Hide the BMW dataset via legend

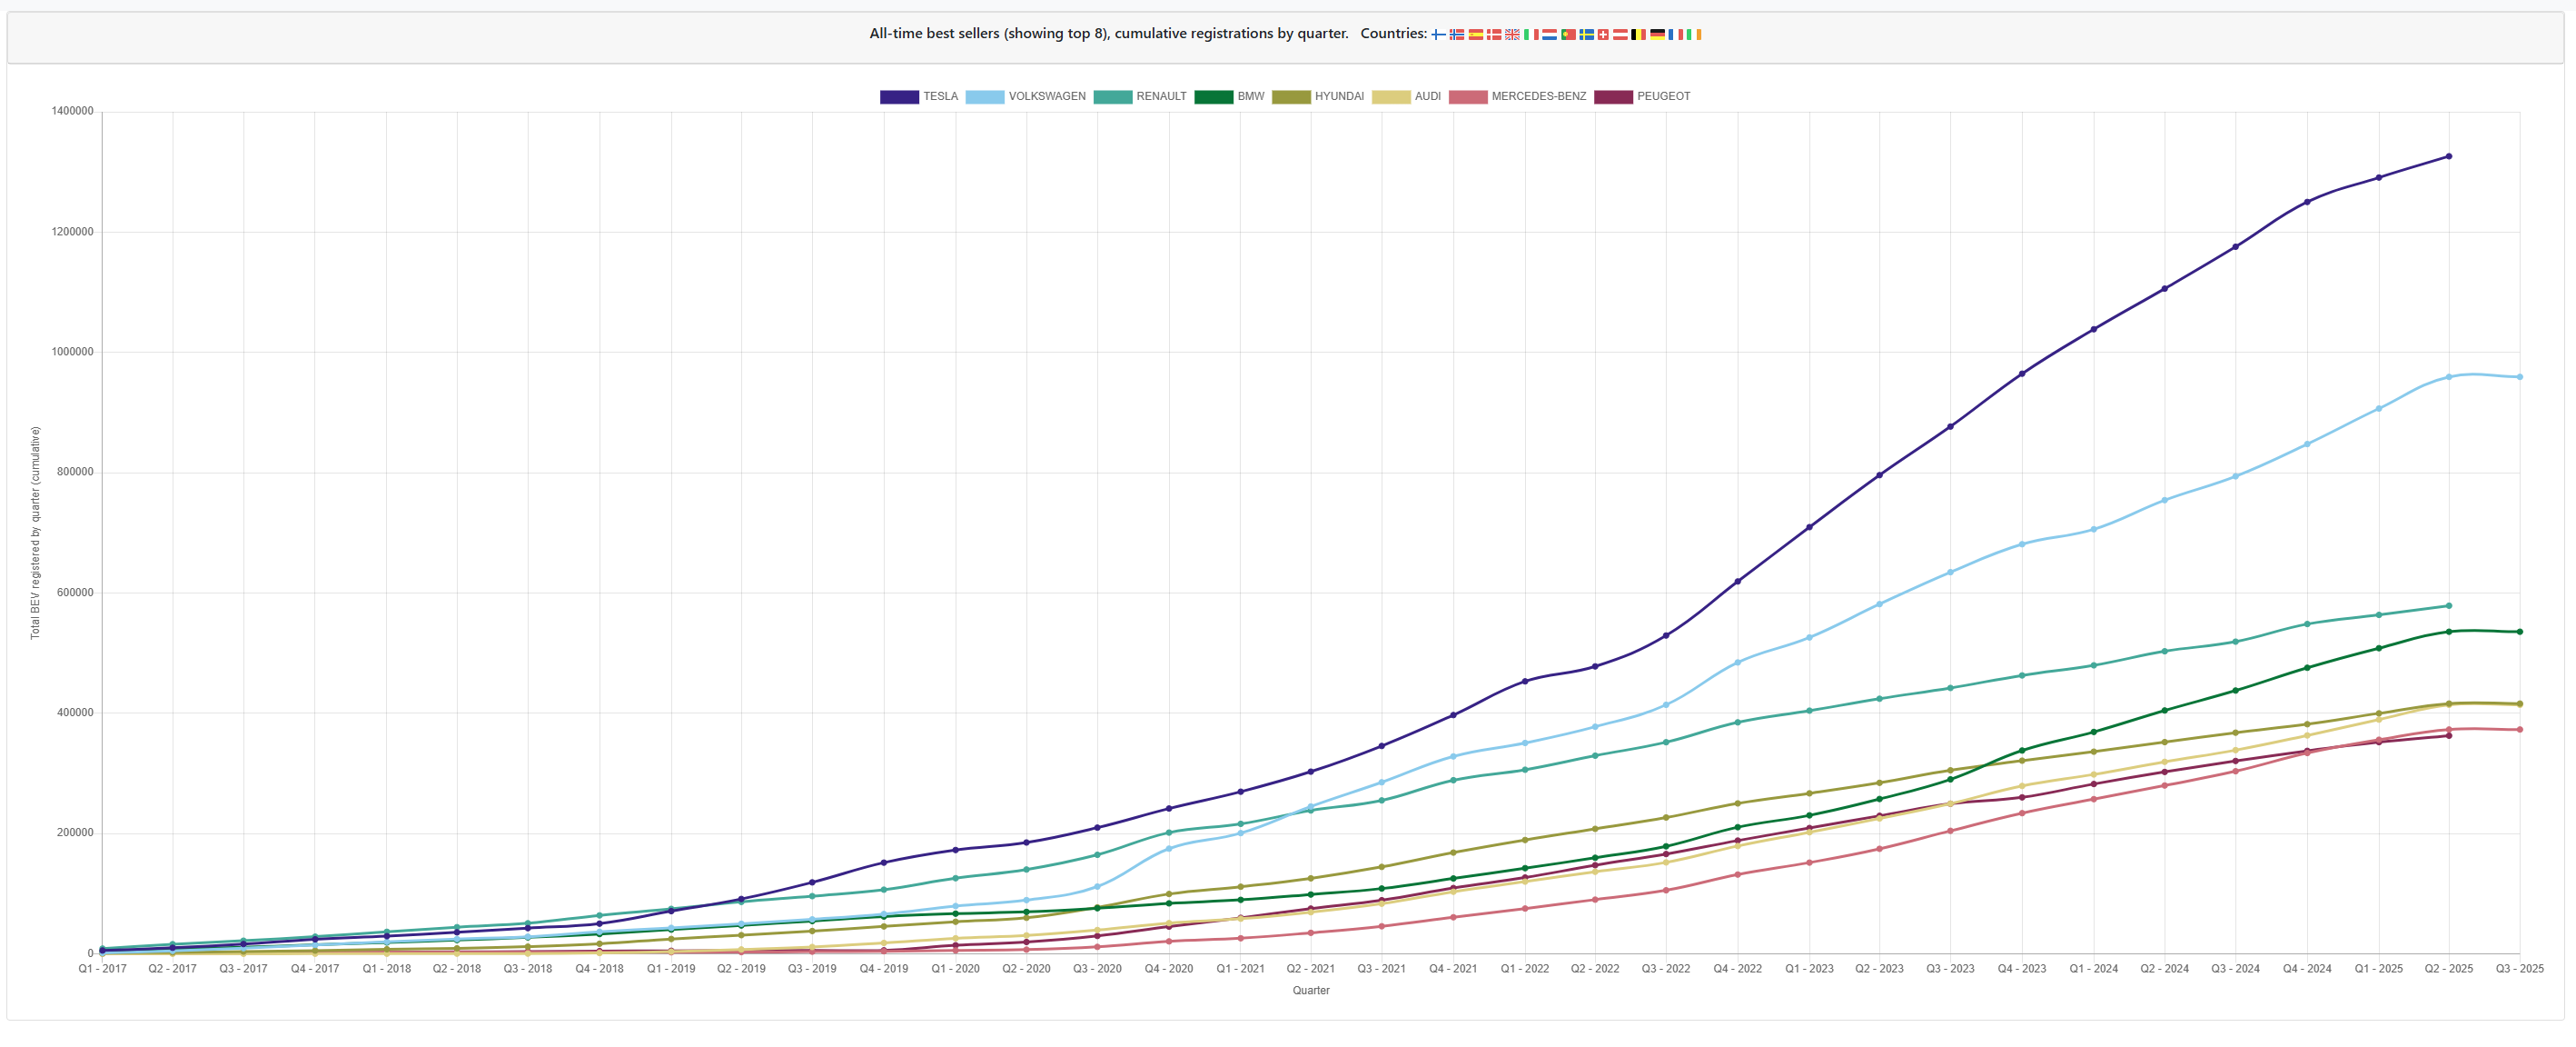click(1230, 97)
